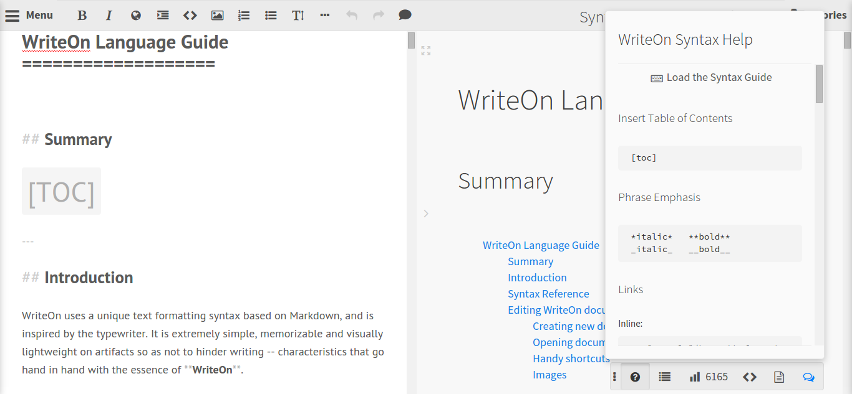This screenshot has width=852, height=394.
Task: Go to Creating new documents TOC entry
Action: click(x=569, y=326)
